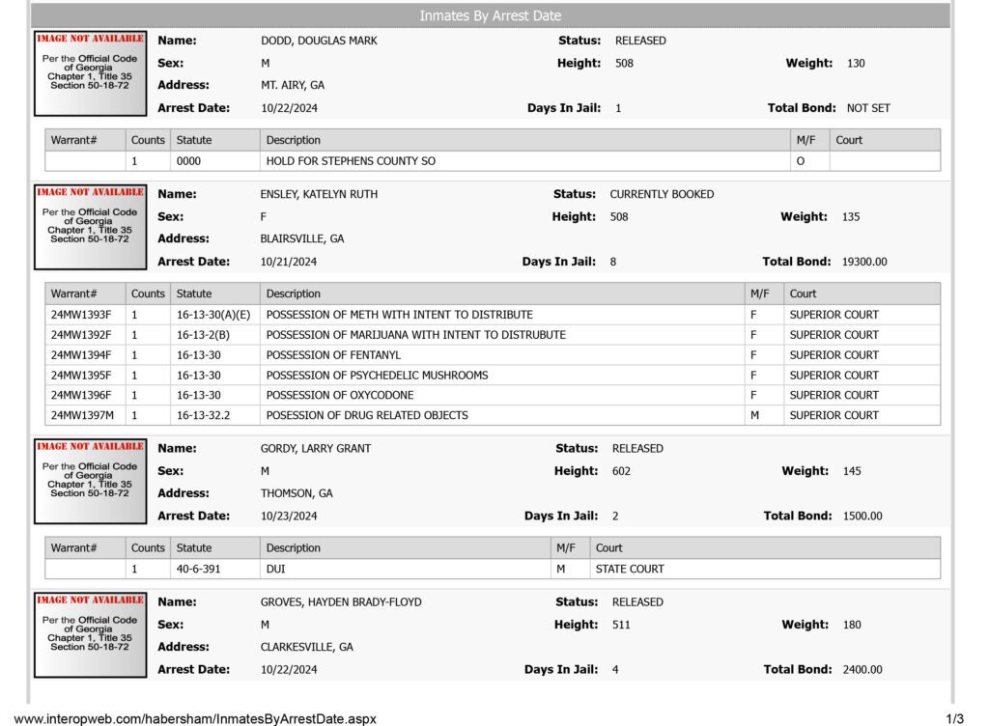Click the interopweb.com habersham URL in footer
The height and width of the screenshot is (726, 989).
[x=195, y=718]
